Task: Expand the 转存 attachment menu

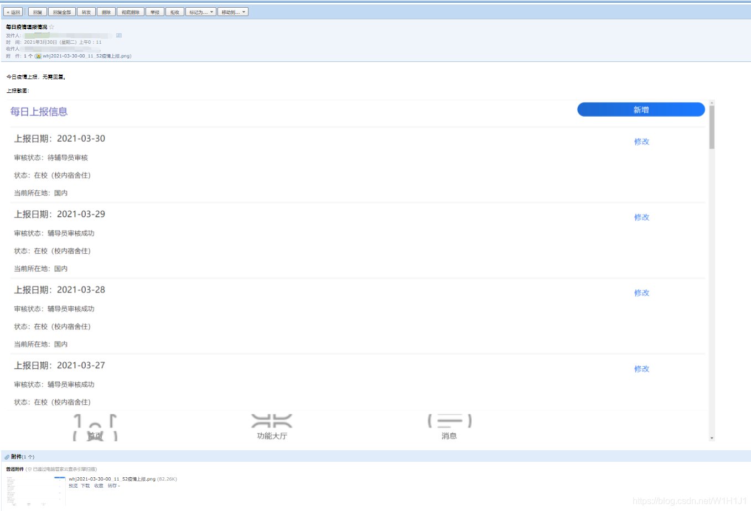Action: pyautogui.click(x=113, y=486)
